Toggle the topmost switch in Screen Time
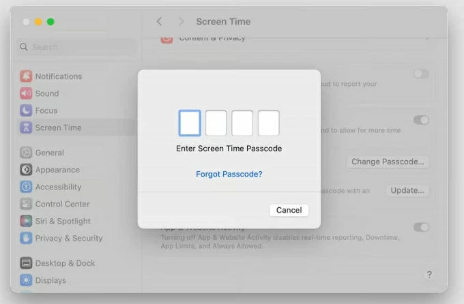464x304 pixels. pos(421,74)
